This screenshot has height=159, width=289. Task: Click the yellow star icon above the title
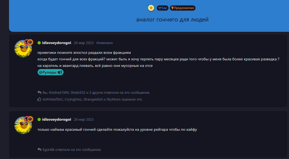tap(151, 8)
